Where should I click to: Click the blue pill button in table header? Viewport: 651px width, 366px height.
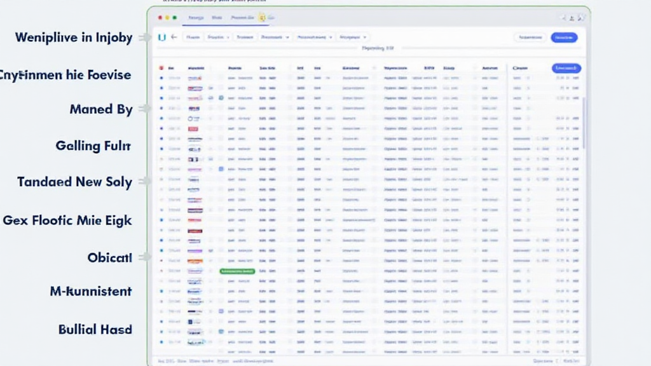point(566,68)
